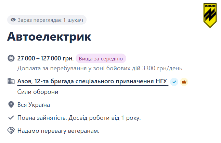Viewport: 221px width, 143px height.
Task: Click the Вища за середню badge
Action: coord(101,58)
